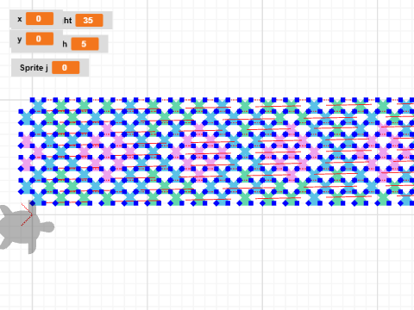Click the Sprite j watcher label text
The width and height of the screenshot is (414, 310).
tap(34, 68)
